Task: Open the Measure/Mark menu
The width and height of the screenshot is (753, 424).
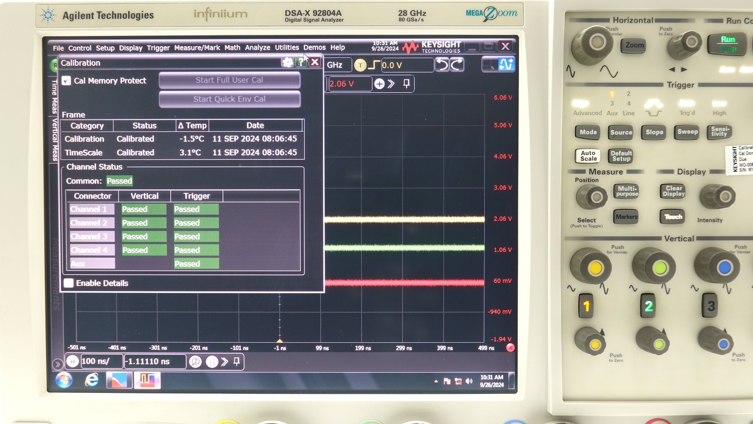Action: pos(197,48)
